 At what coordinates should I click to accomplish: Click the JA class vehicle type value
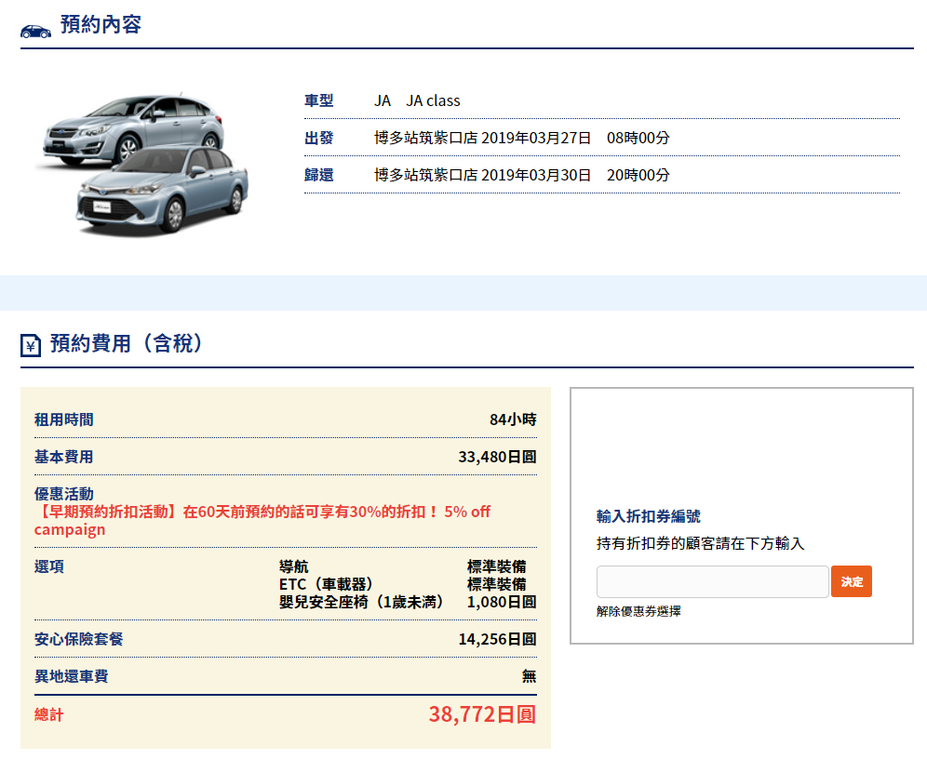[x=417, y=101]
